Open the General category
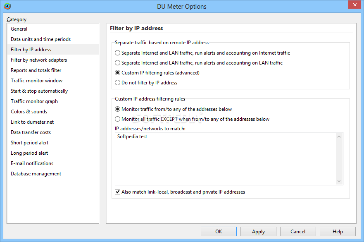The image size is (364, 242). coord(53,29)
